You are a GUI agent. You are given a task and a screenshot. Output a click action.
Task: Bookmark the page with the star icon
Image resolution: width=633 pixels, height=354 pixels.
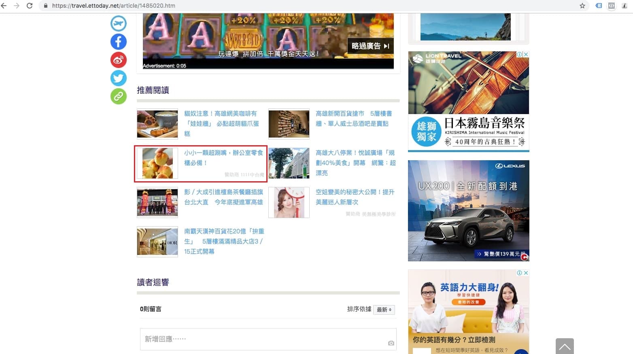(x=582, y=6)
